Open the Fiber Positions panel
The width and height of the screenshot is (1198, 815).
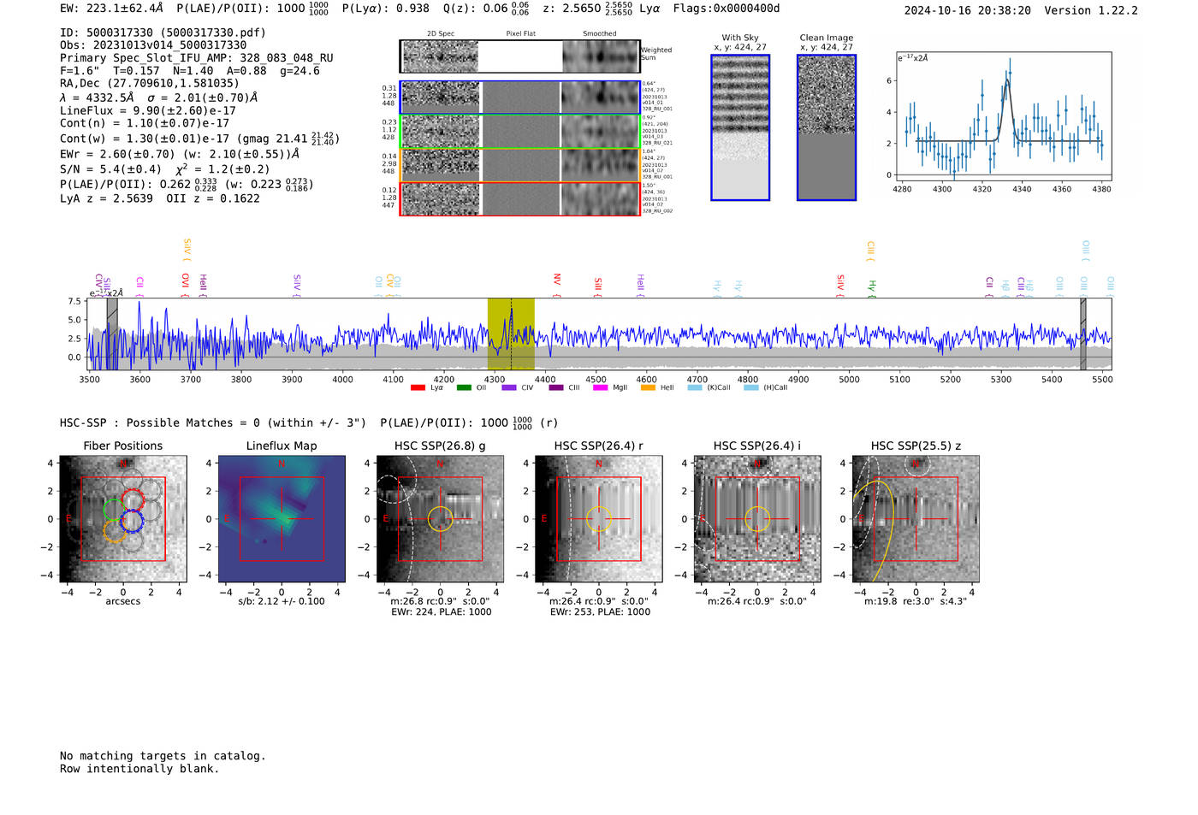(123, 519)
